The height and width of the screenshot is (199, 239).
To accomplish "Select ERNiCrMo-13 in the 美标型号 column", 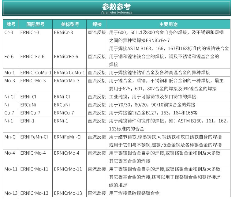I will (x=68, y=193).
